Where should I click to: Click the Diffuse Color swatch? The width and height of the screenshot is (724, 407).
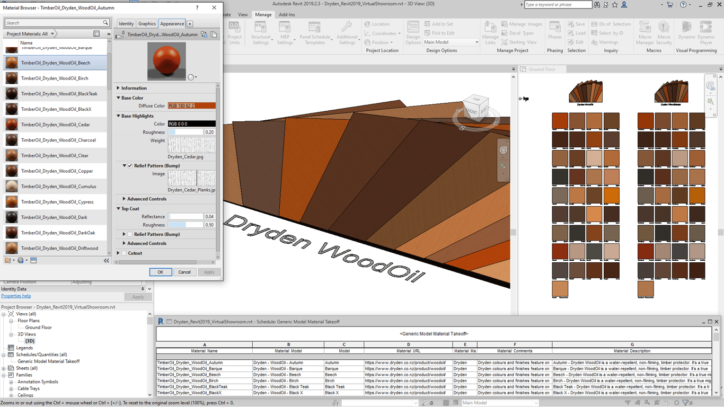(191, 106)
